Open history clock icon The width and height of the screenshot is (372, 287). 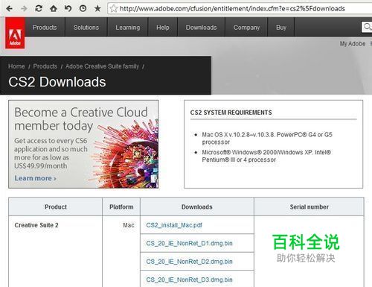[x=83, y=9]
